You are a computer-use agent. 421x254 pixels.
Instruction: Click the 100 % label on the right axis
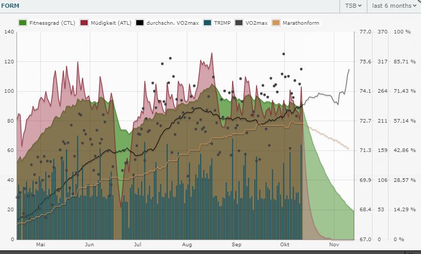tap(401, 32)
